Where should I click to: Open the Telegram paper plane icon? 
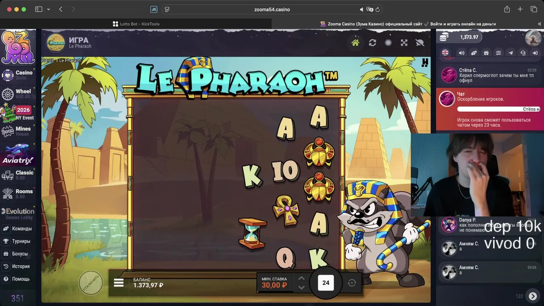pos(511,53)
